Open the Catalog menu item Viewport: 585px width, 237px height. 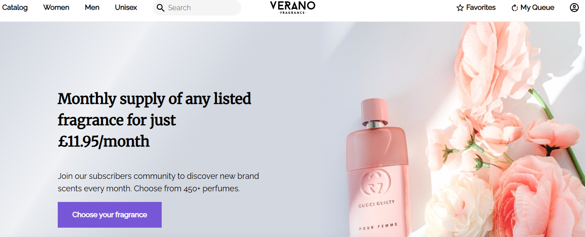click(15, 8)
